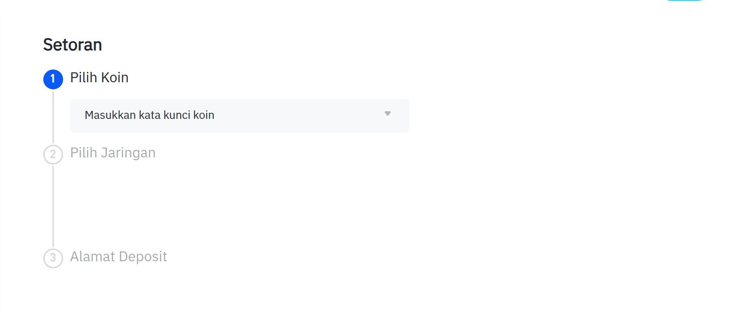Image resolution: width=732 pixels, height=312 pixels.
Task: Expand the Masukkan kata kunci koin selector
Action: (239, 115)
